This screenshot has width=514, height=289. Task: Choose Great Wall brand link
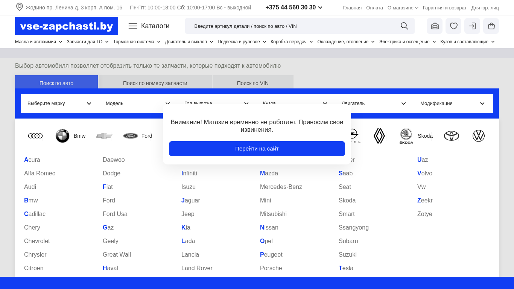(117, 255)
